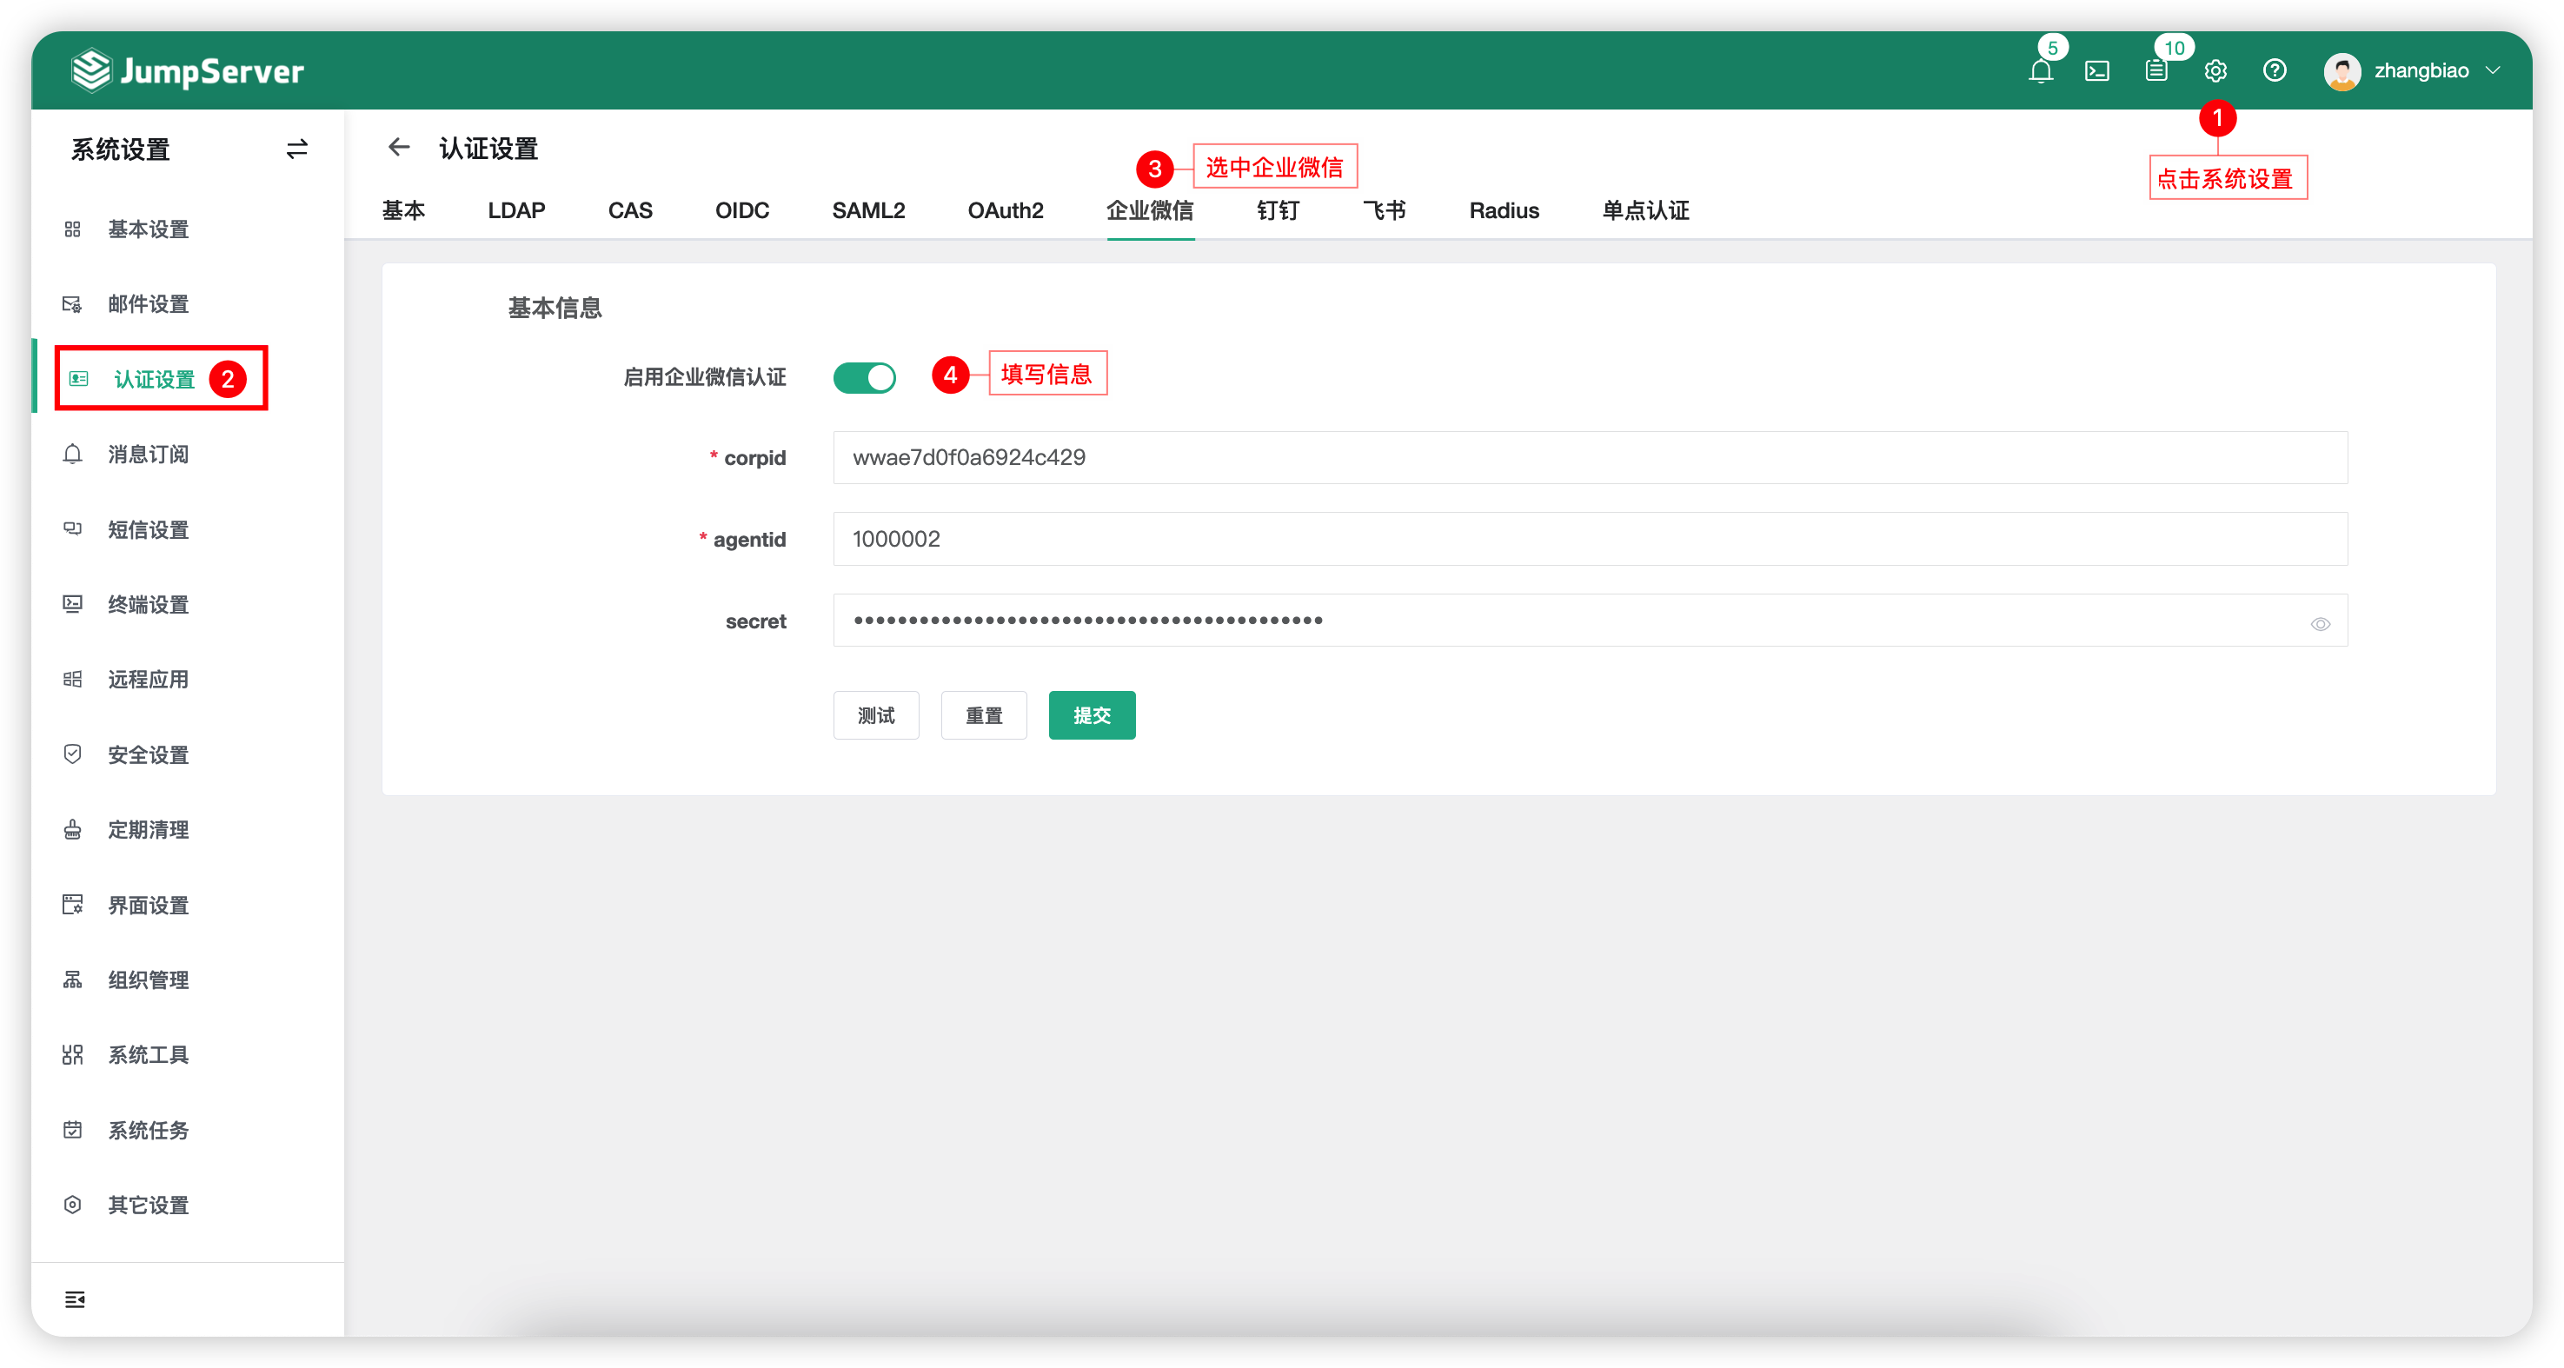Select the 企业微信 tab
2564x1368 pixels.
point(1151,210)
